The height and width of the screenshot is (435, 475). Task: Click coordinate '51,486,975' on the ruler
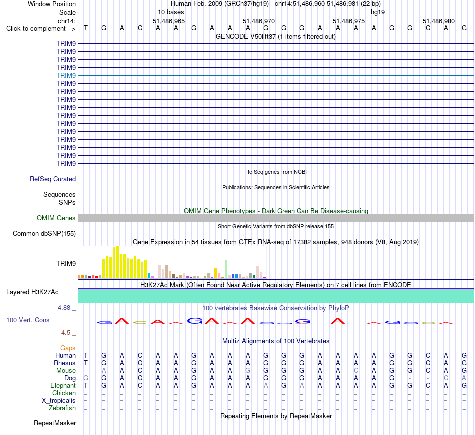[349, 21]
